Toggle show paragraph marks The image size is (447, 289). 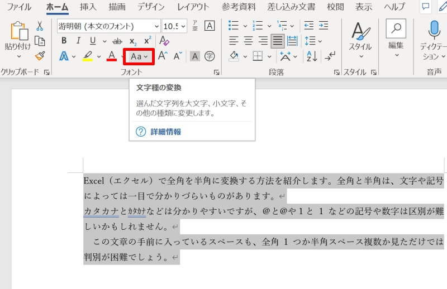pyautogui.click(x=330, y=56)
